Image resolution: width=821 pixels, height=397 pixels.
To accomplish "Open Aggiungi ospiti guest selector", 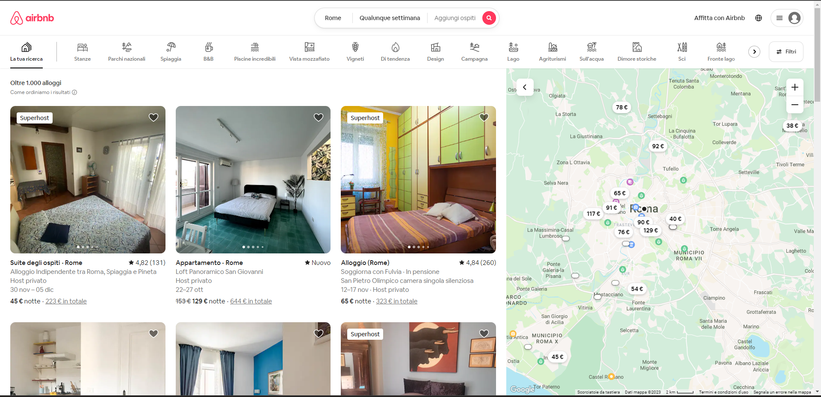I will (x=455, y=18).
